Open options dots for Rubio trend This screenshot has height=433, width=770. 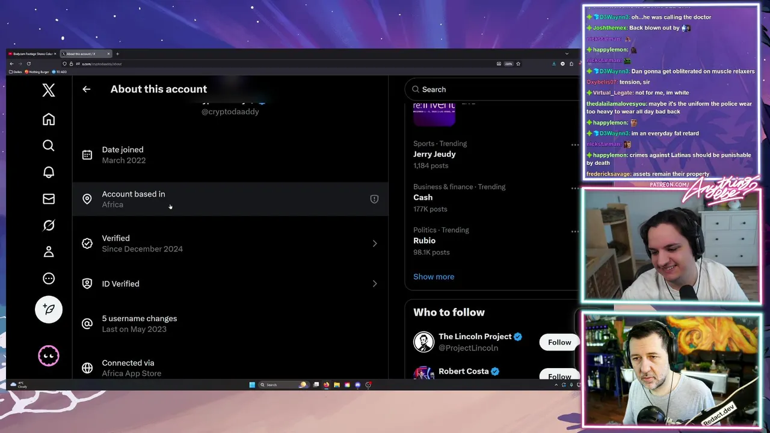[x=574, y=231]
